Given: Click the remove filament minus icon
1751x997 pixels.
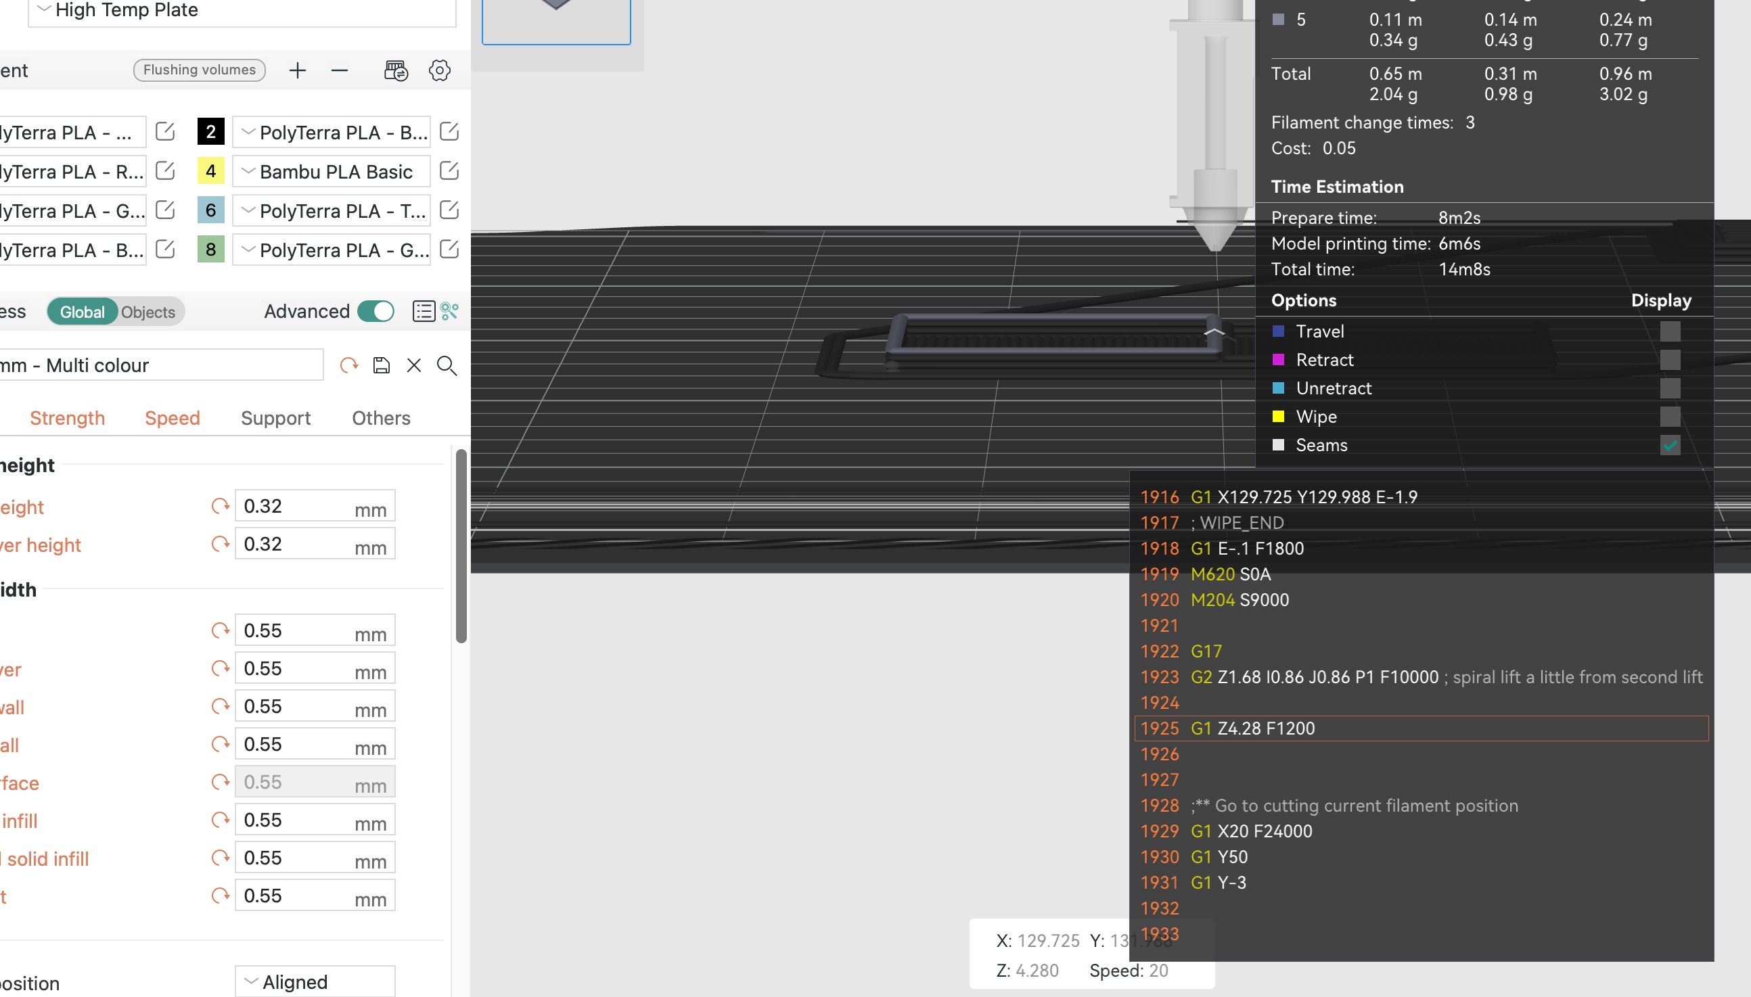Looking at the screenshot, I should click(x=340, y=70).
